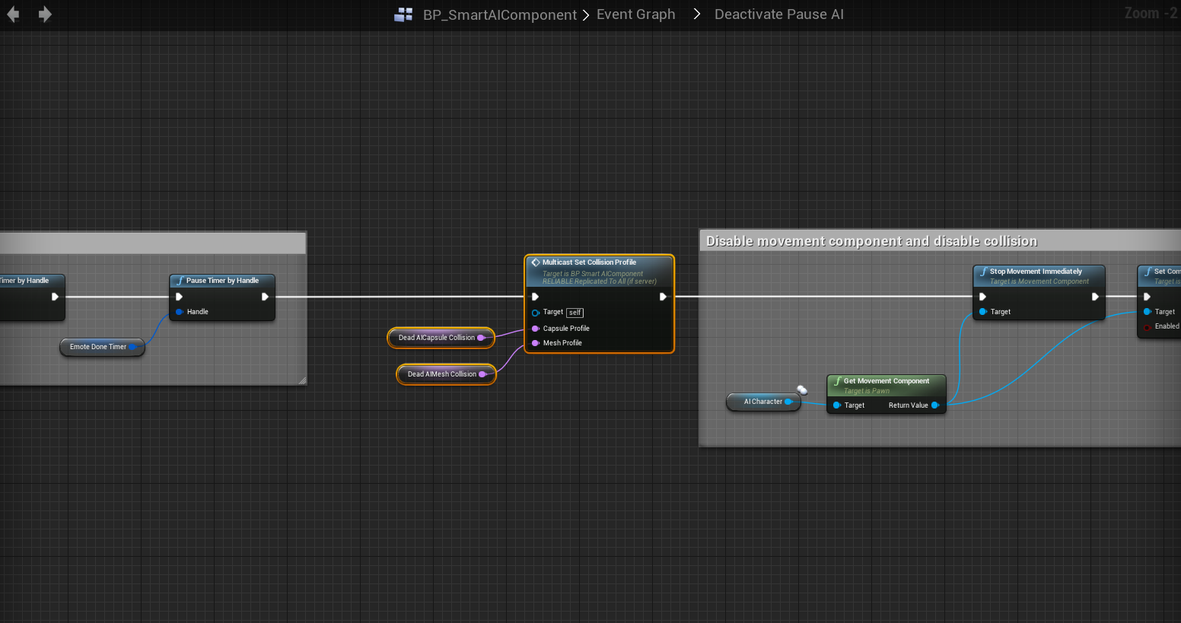Click the Multicast node output execution pin
Viewport: 1181px width, 623px height.
pos(663,297)
